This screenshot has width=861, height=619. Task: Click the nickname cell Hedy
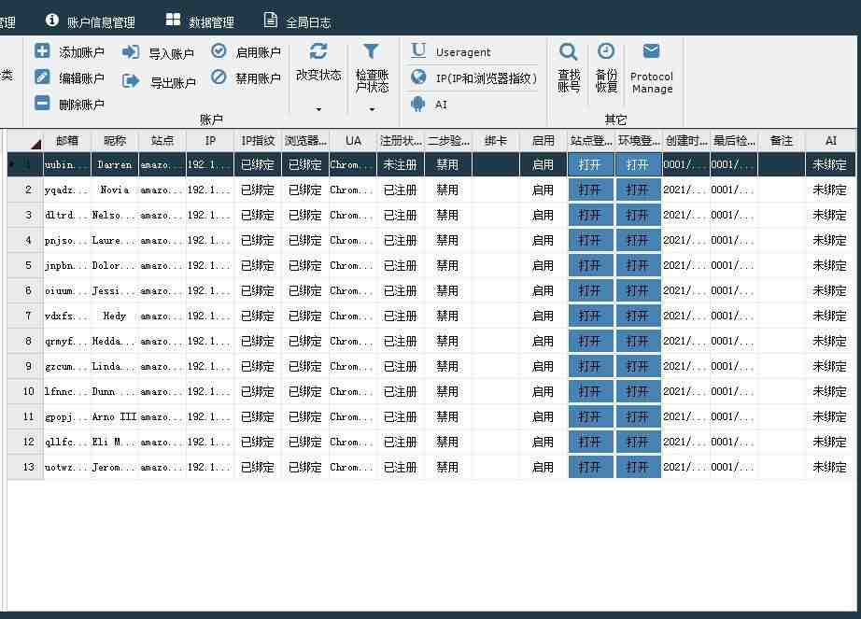pyautogui.click(x=115, y=317)
